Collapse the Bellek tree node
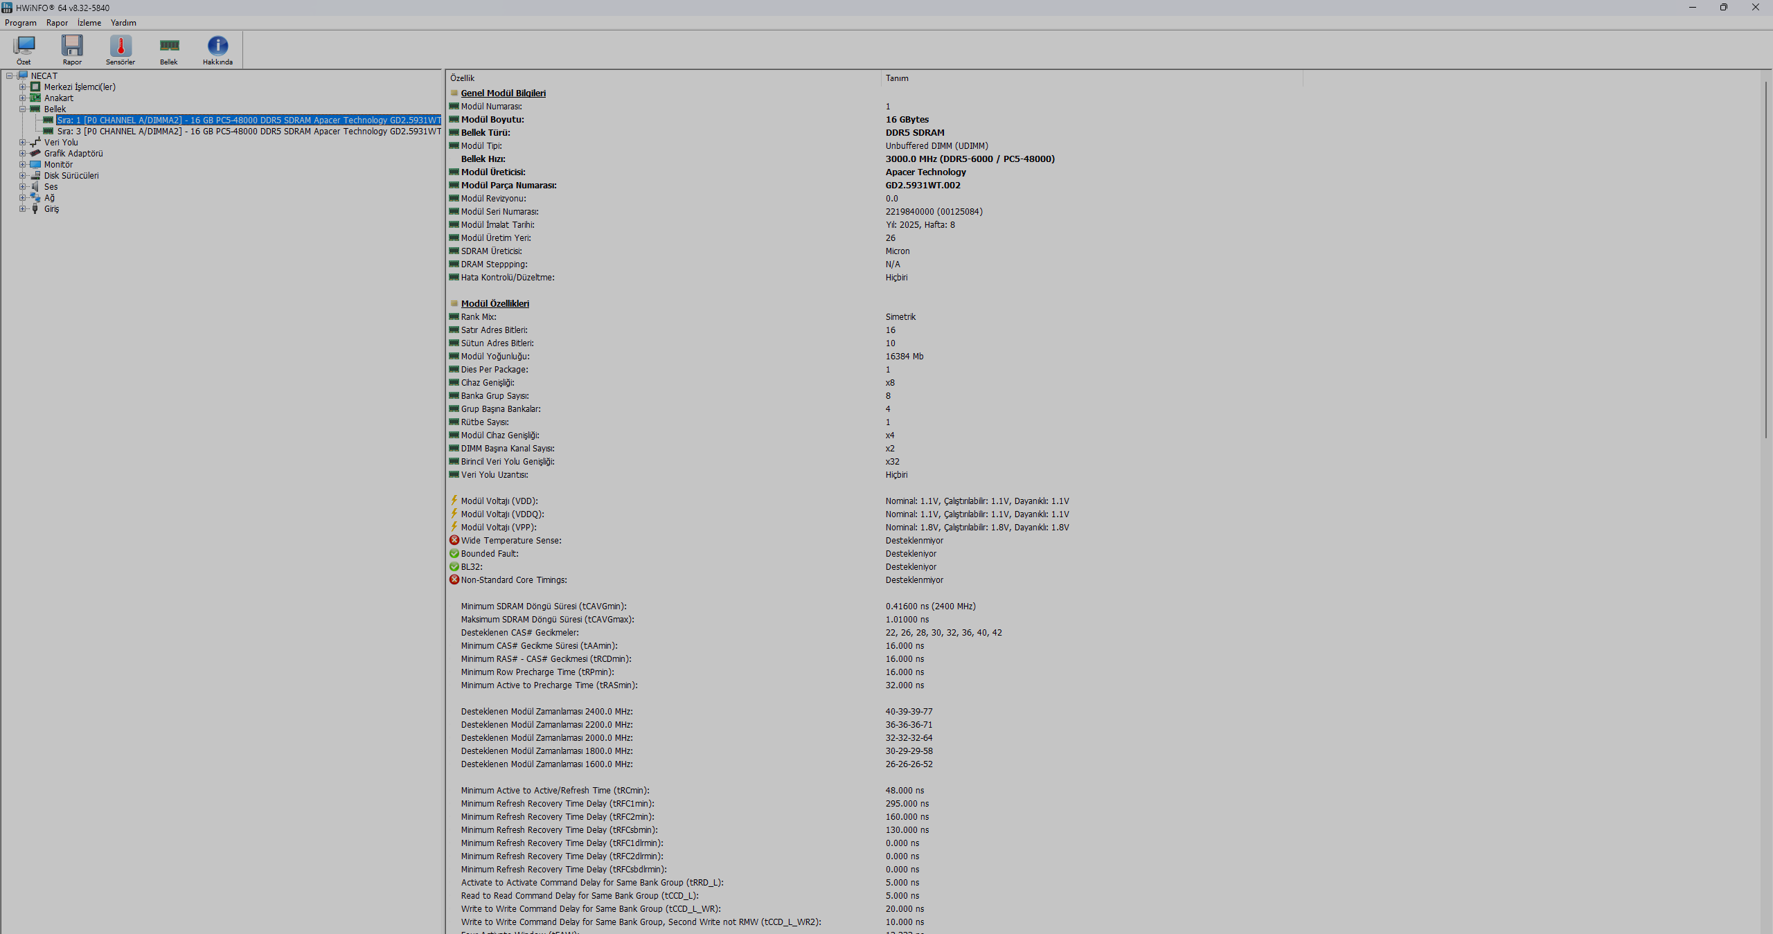 (22, 109)
